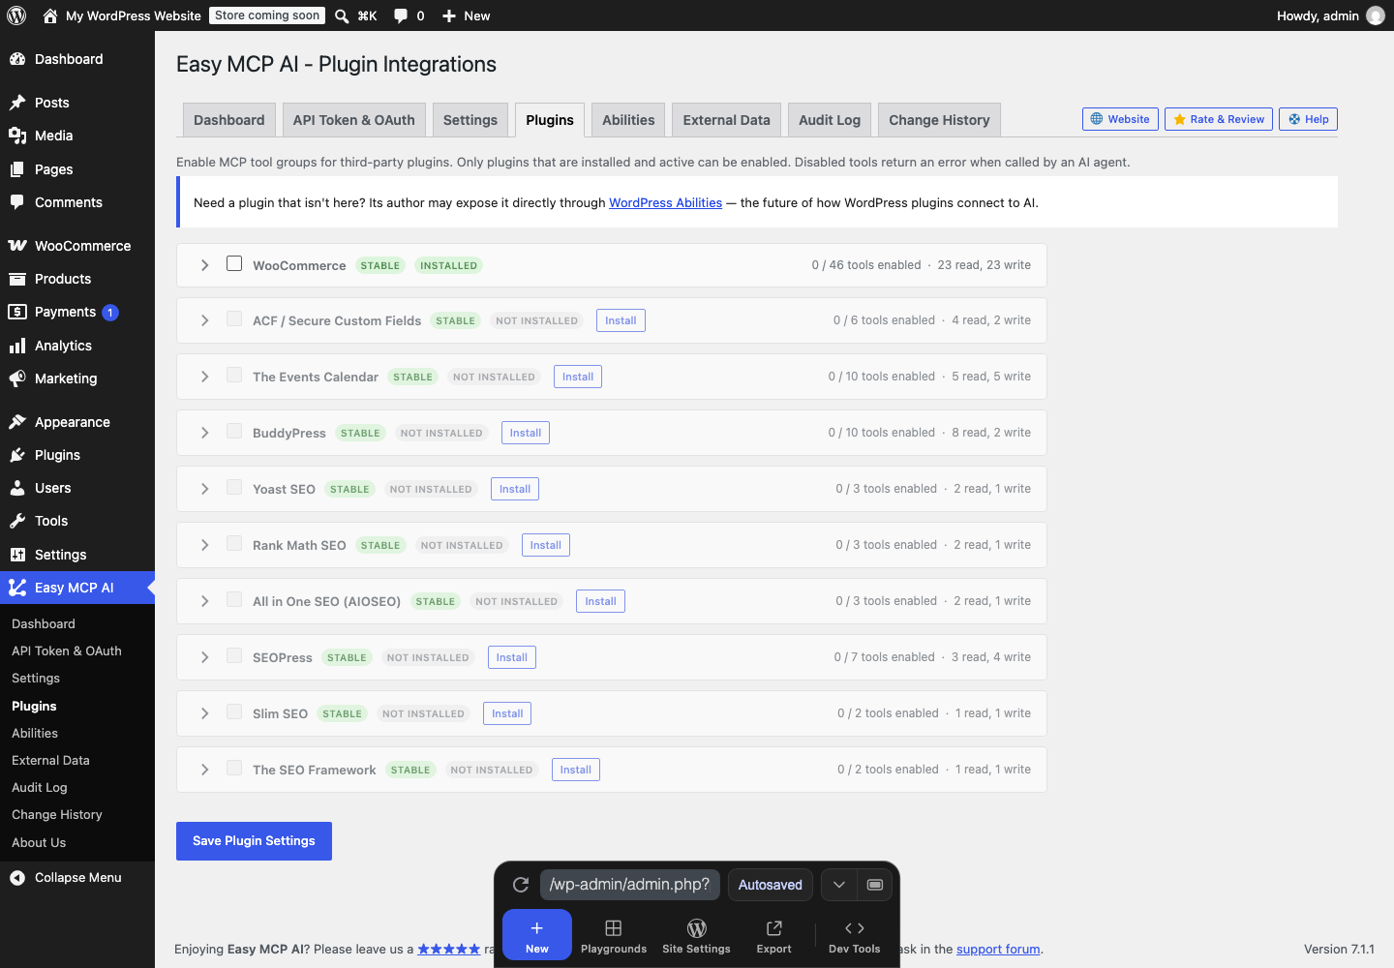The image size is (1394, 968).
Task: Click the WordPress logo icon
Action: (16, 15)
